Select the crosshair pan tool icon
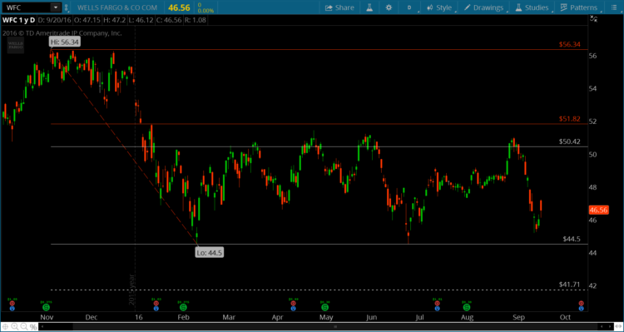The image size is (624, 332). (5, 327)
